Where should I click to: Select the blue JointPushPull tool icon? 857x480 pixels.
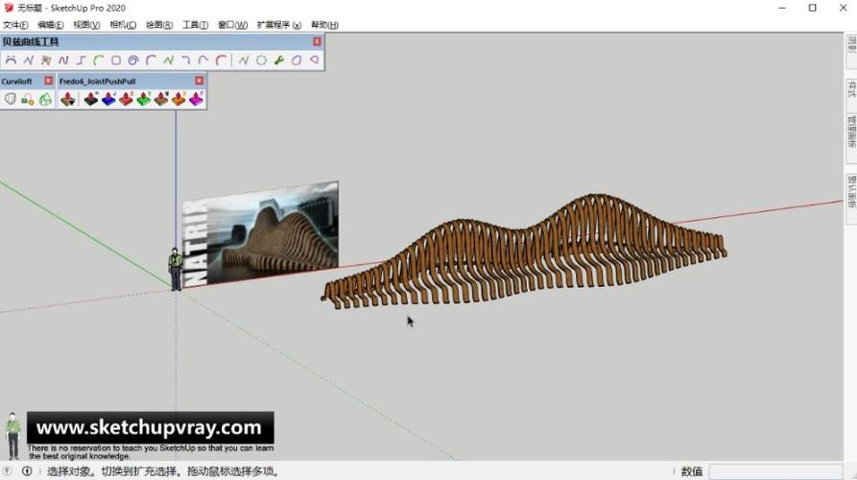point(108,99)
